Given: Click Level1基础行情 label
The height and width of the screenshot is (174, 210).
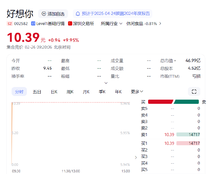Looking at the screenshot, I should (x=50, y=24).
